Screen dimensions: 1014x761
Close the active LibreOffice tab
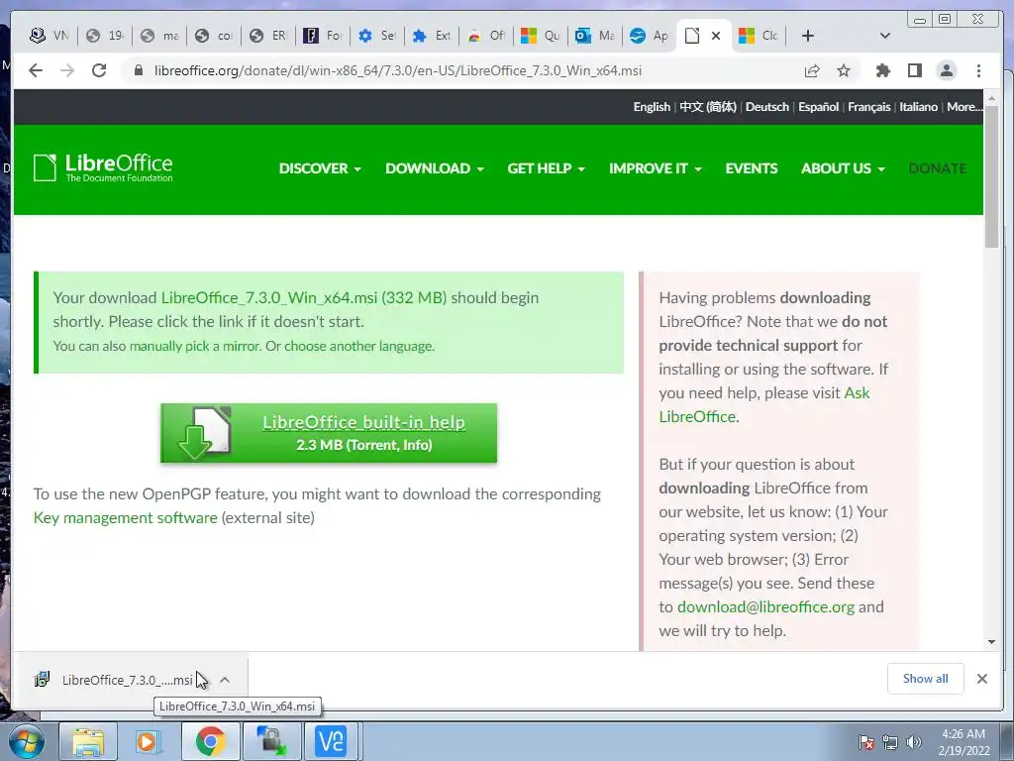[x=716, y=36]
